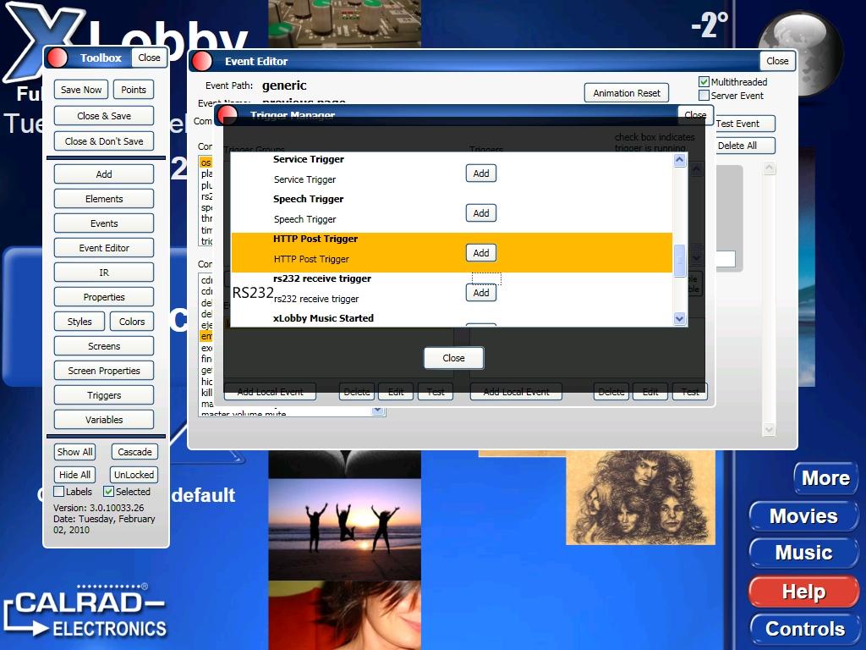Viewport: 866px width, 650px height.
Task: Open Event Editor from Toolbox
Action: pyautogui.click(x=104, y=248)
